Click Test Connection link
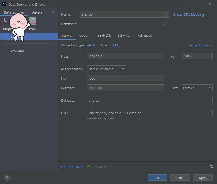This screenshot has height=184, width=217. point(73,167)
